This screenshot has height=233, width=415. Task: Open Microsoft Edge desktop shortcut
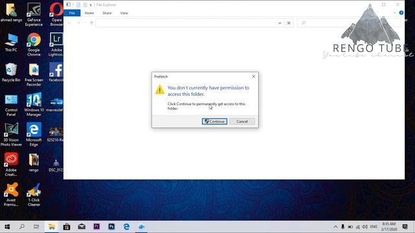click(x=34, y=135)
